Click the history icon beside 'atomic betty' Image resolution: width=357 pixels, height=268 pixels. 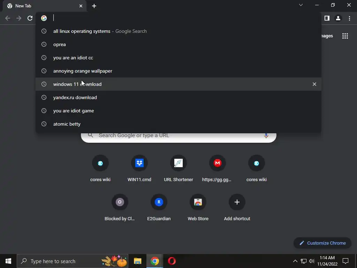click(x=44, y=124)
